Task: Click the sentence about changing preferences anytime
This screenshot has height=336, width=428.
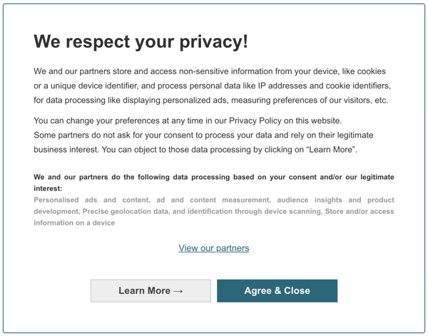Action: tap(188, 121)
